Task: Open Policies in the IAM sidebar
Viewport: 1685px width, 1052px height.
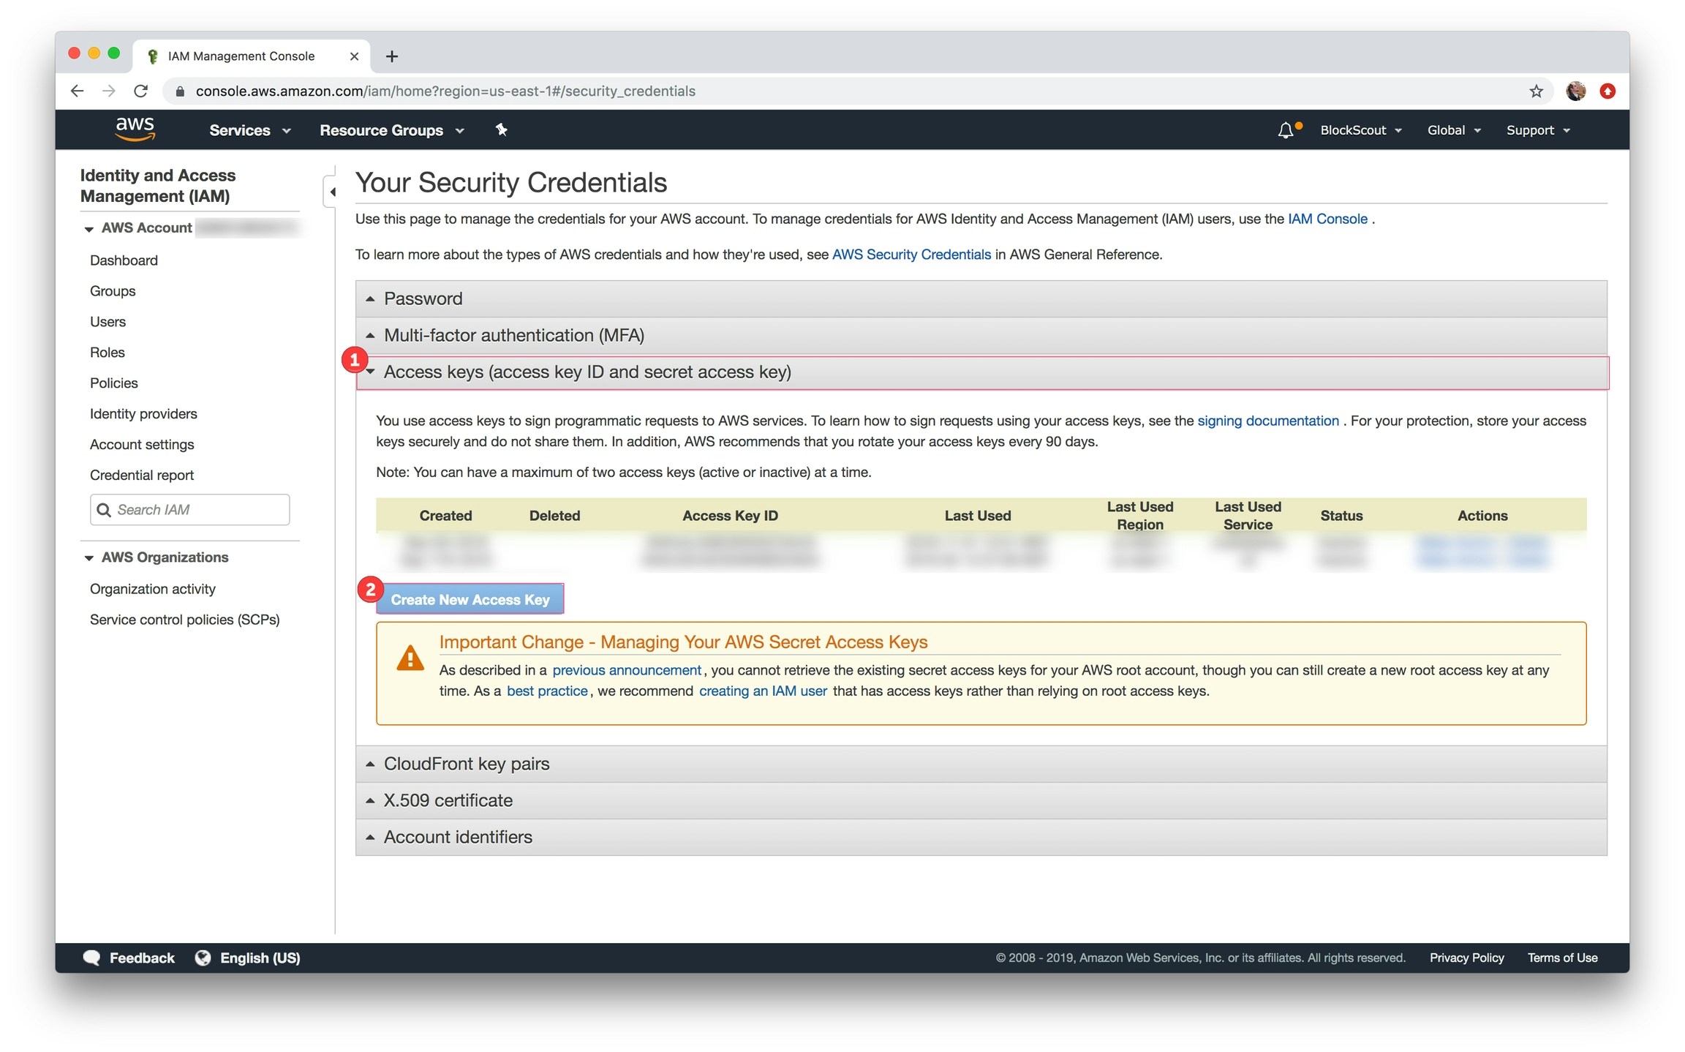Action: pos(113,383)
